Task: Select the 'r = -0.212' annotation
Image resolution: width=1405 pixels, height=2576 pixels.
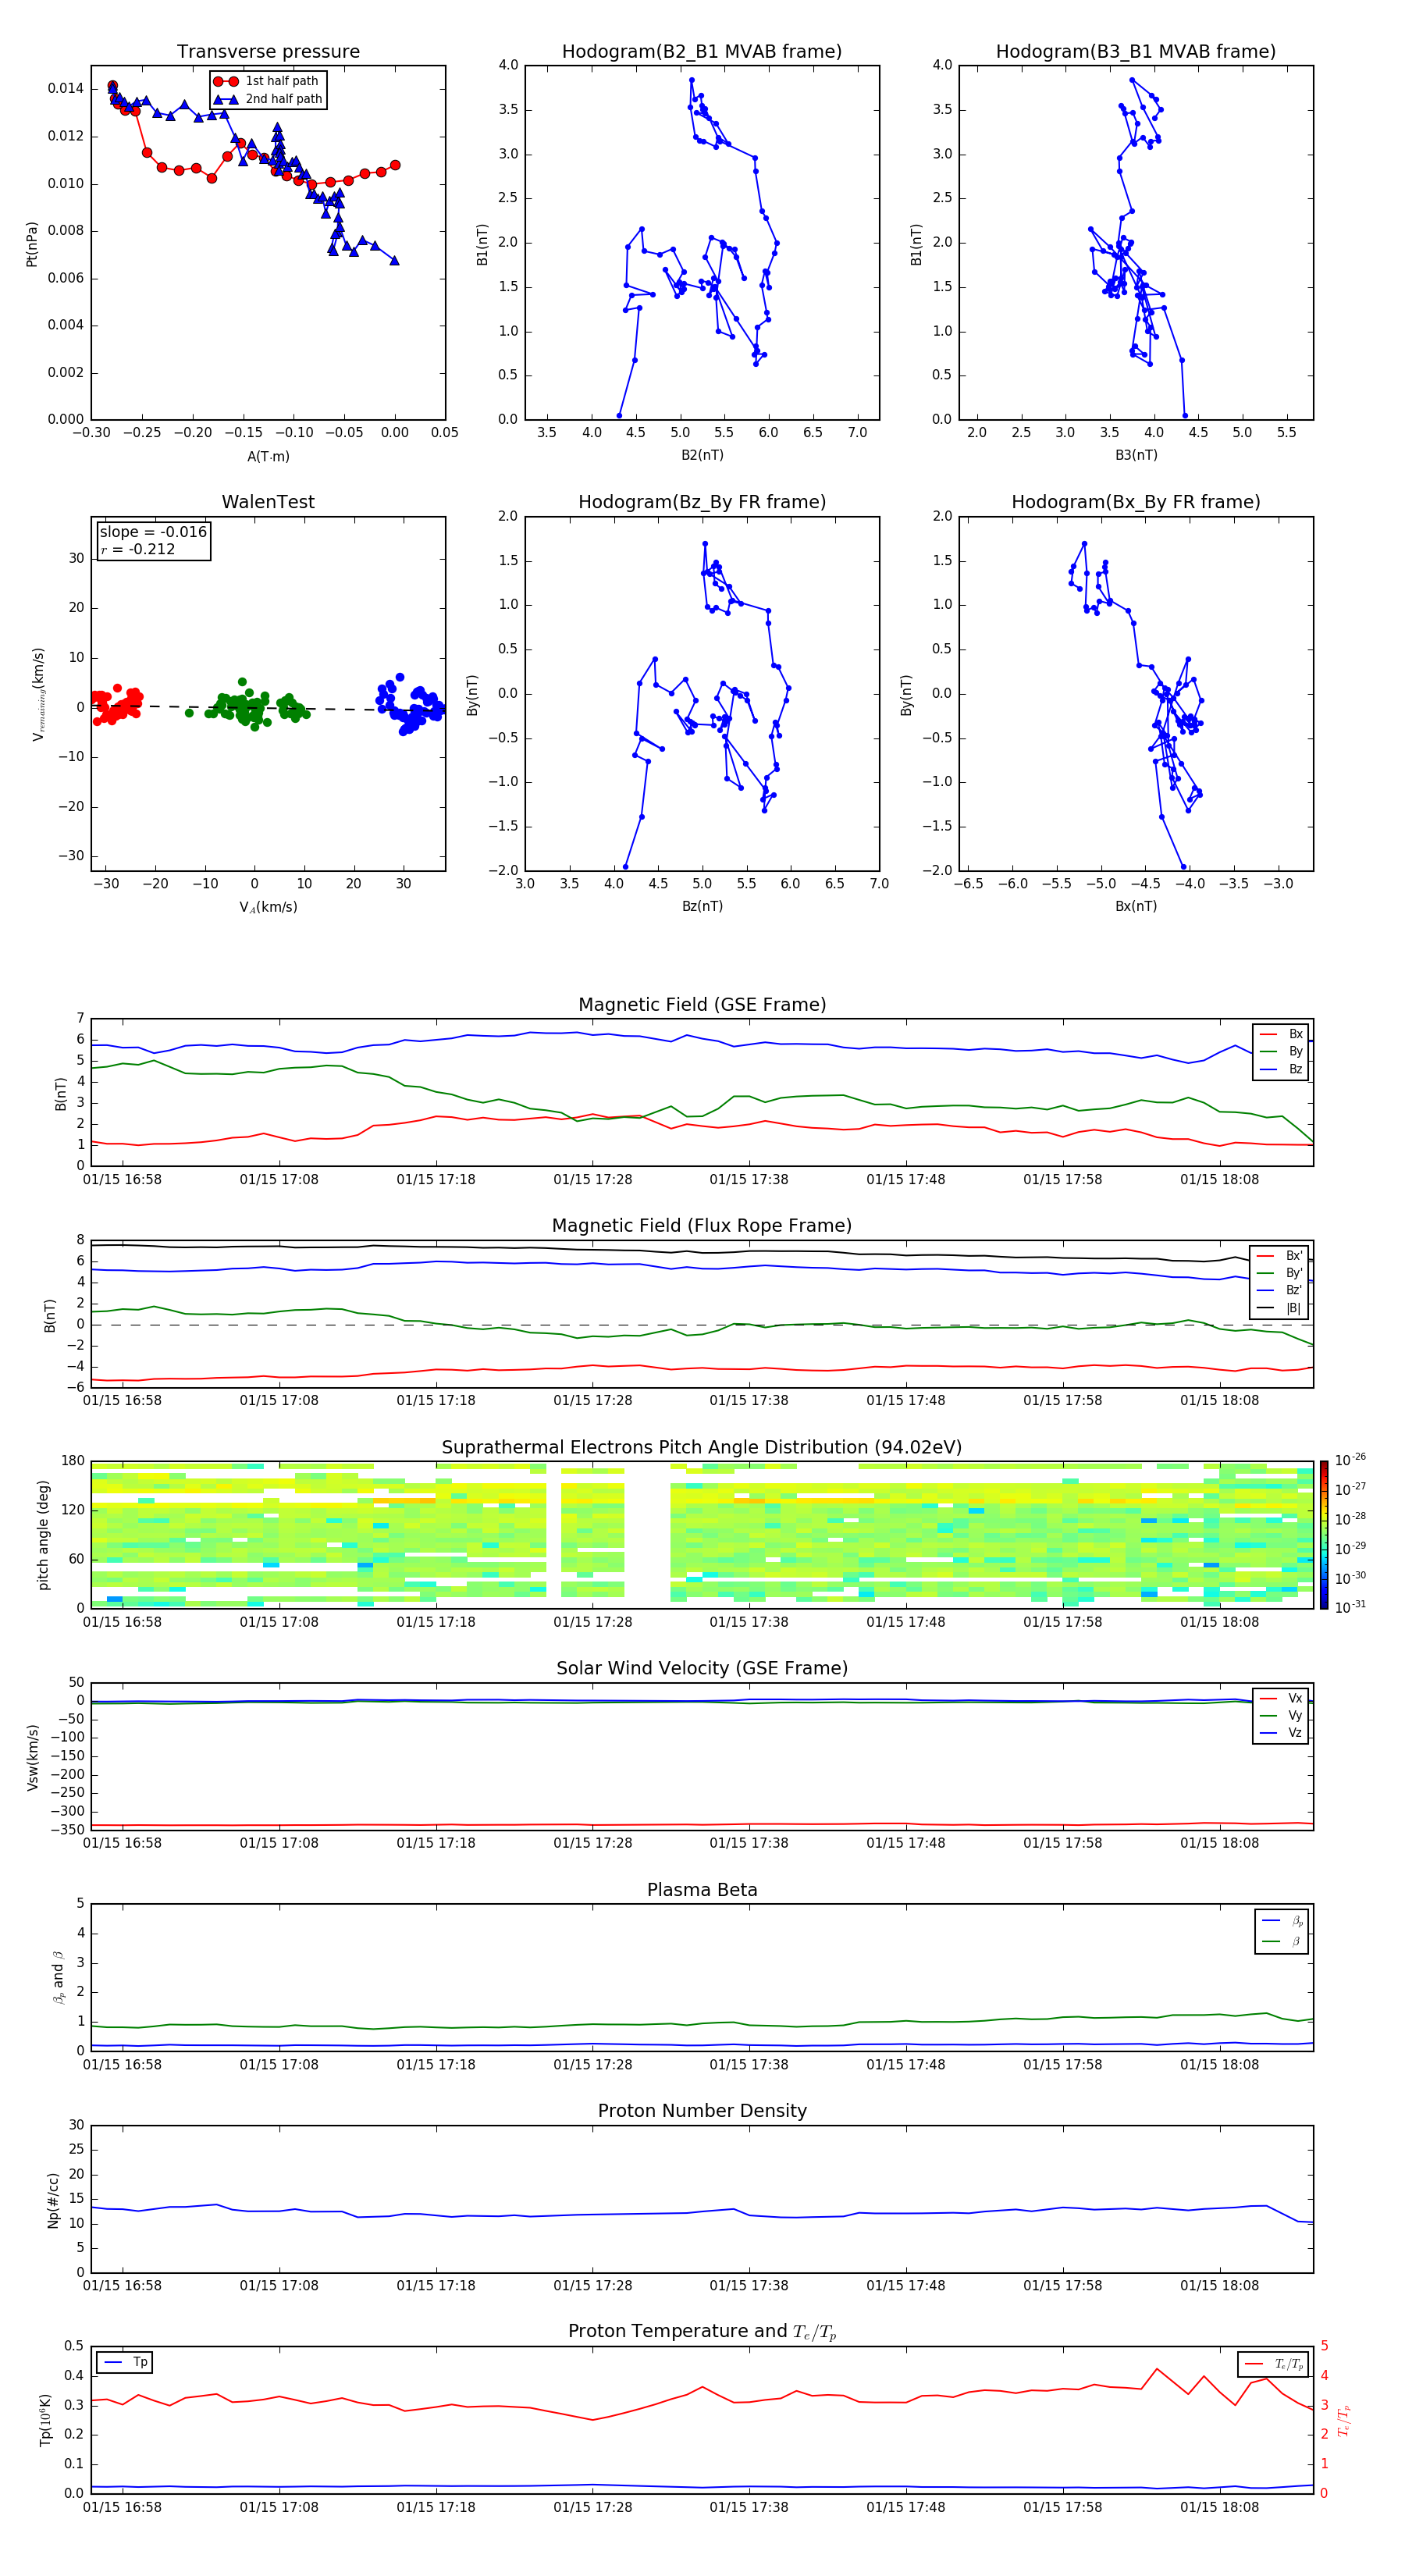Action: coord(137,549)
